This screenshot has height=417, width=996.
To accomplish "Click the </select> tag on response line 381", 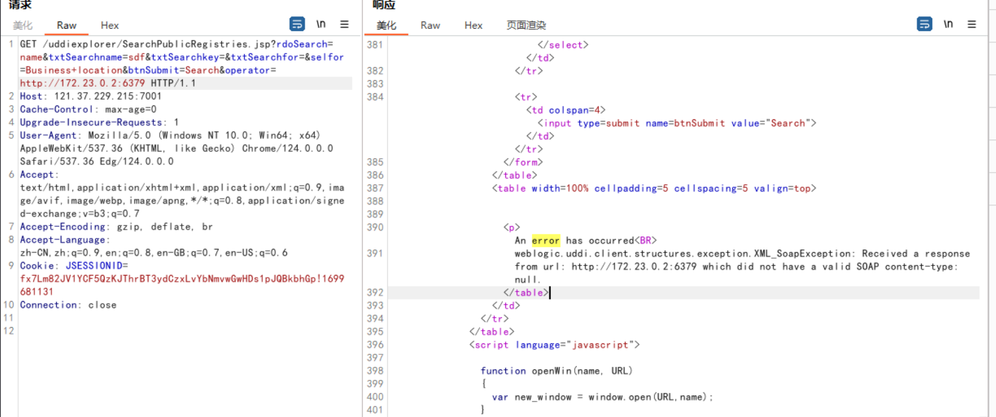I will [562, 45].
